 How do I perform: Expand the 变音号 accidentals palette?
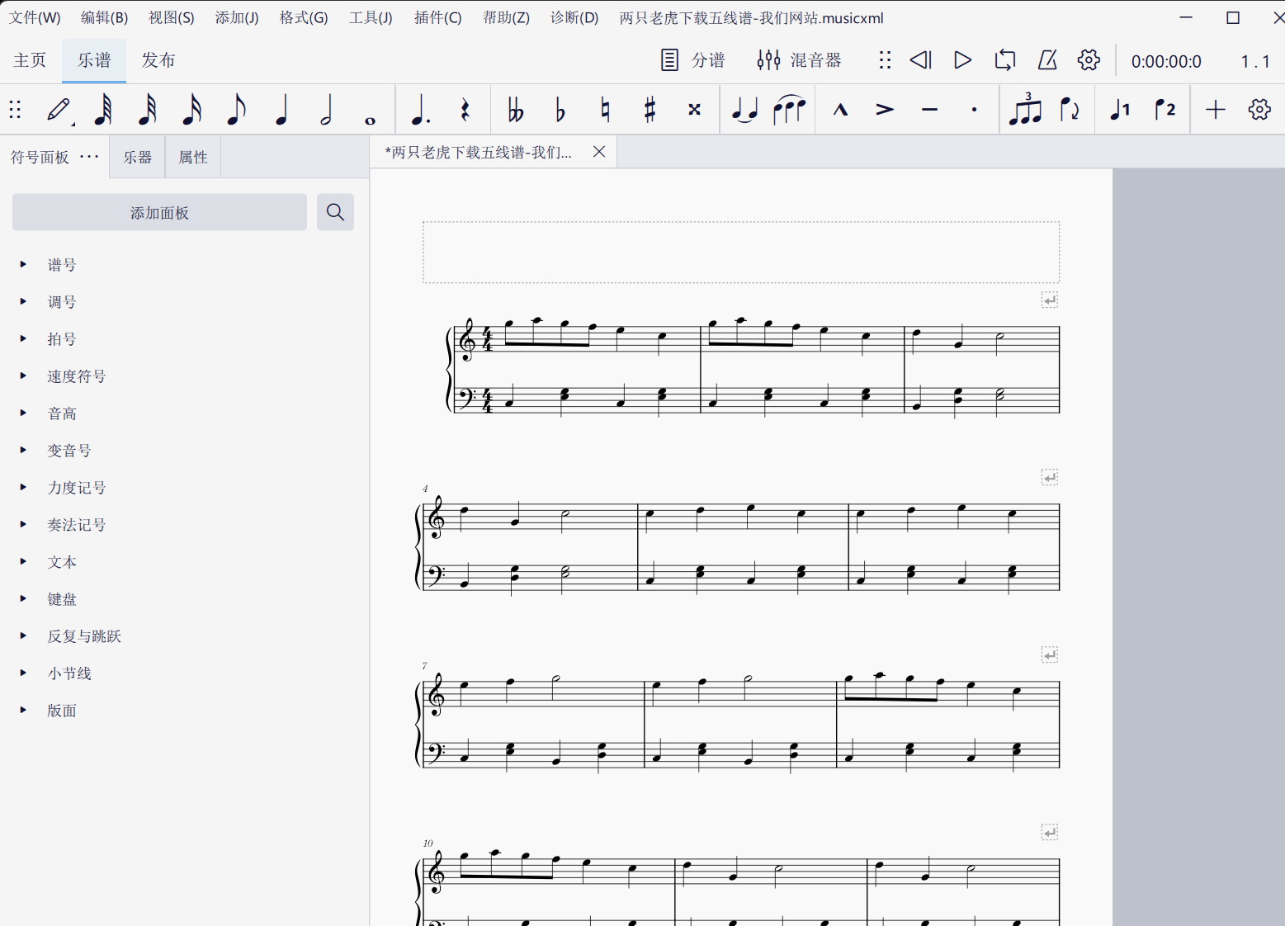(23, 451)
